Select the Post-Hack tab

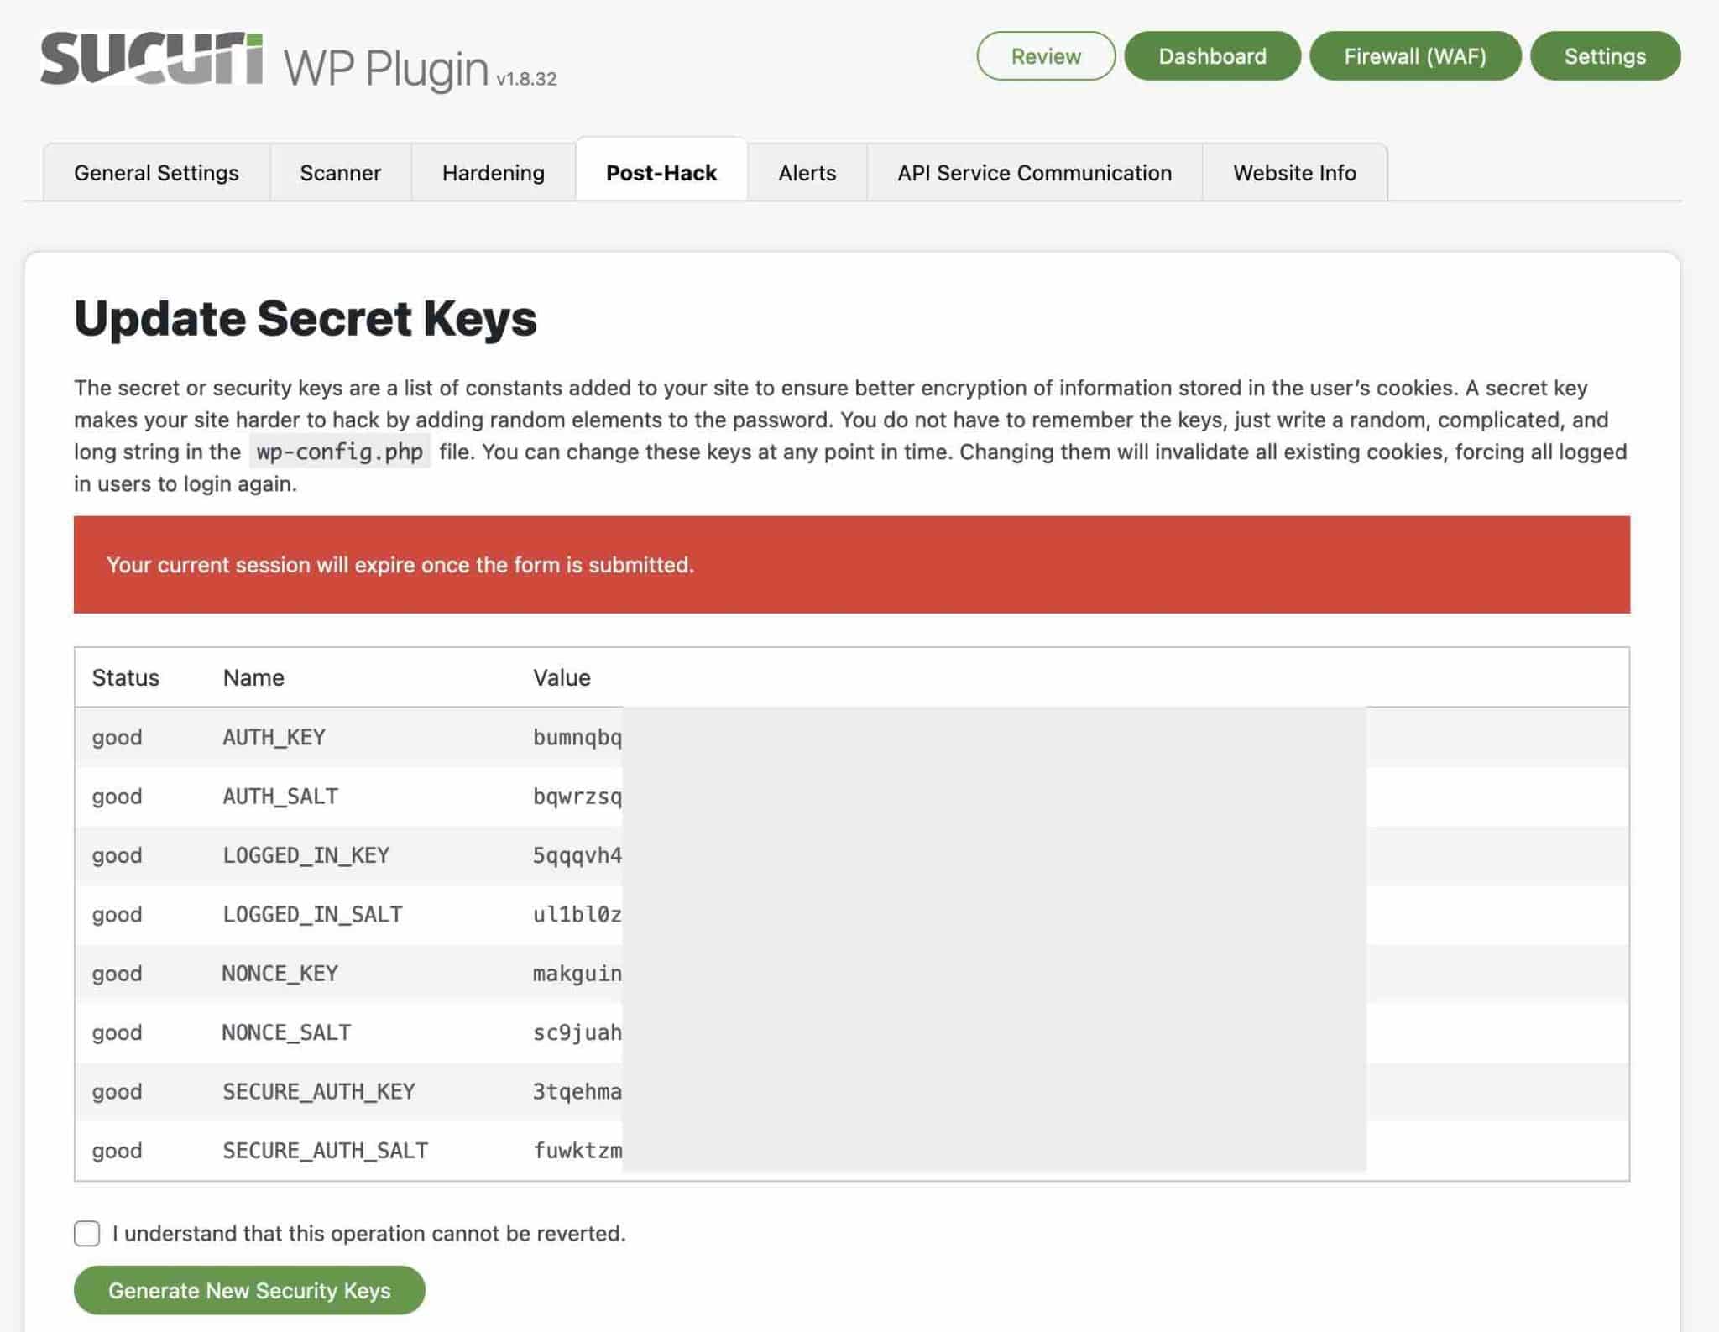coord(661,171)
